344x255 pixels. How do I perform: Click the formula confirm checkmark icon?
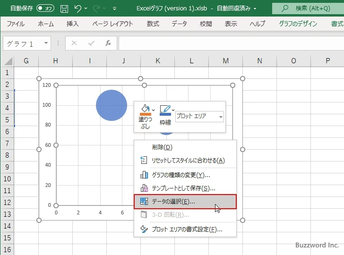(x=91, y=43)
